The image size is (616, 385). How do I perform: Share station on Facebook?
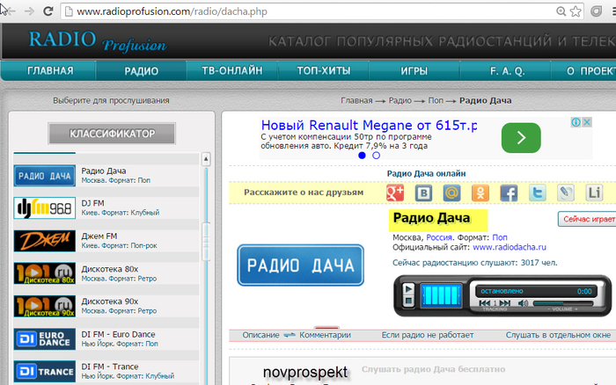click(509, 192)
